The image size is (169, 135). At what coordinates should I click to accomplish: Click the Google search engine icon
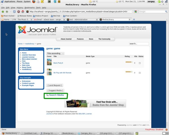135,12
